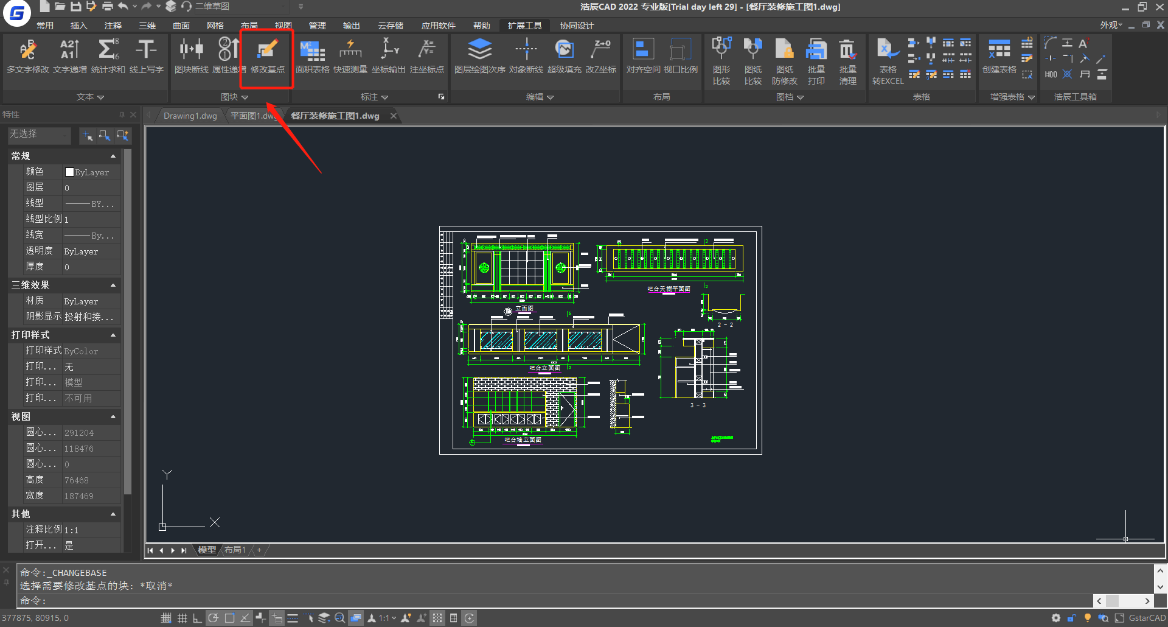Open the 图形比较 tool
This screenshot has height=627, width=1168.
pyautogui.click(x=721, y=61)
